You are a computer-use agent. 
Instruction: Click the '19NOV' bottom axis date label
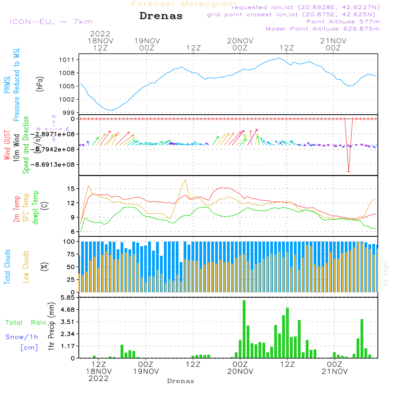146,372
